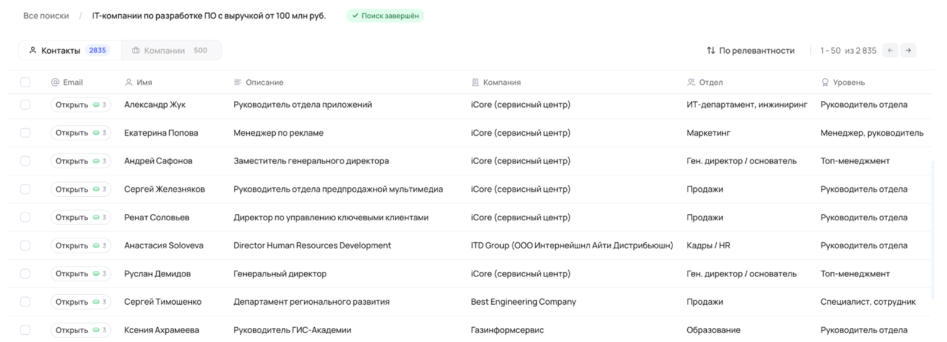Click the person icon in Имя header
This screenshot has width=947, height=342.
coord(128,82)
